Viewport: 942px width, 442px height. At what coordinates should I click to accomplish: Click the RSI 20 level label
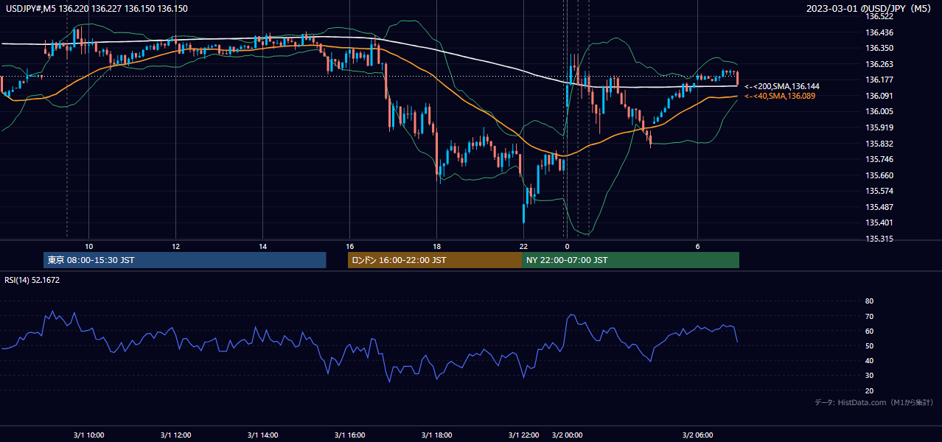[x=869, y=390]
